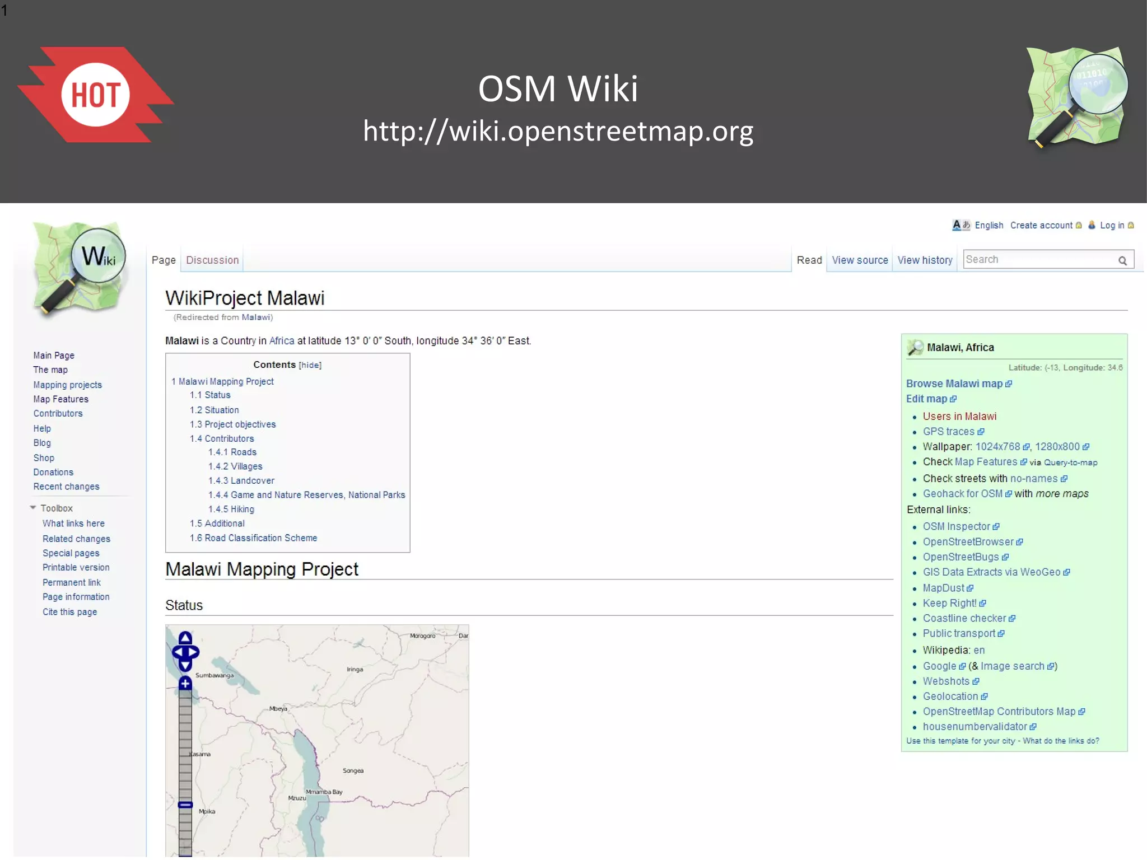Open the View source tab
1147x860 pixels.
pyautogui.click(x=860, y=260)
